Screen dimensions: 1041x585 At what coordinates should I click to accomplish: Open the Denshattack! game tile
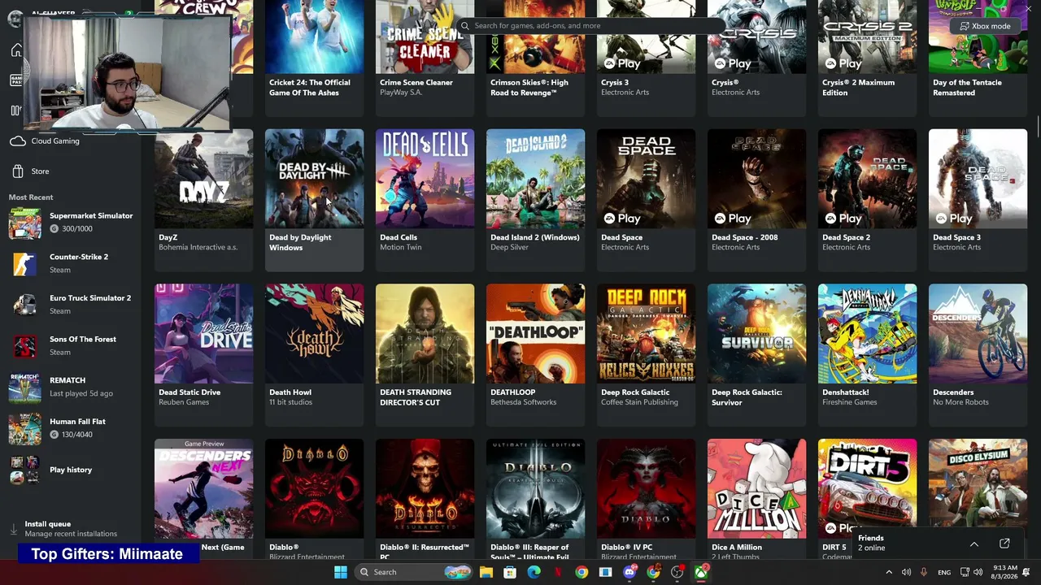(x=867, y=355)
